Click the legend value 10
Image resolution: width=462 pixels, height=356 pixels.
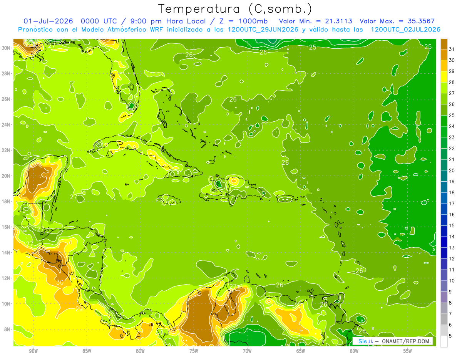click(452, 281)
